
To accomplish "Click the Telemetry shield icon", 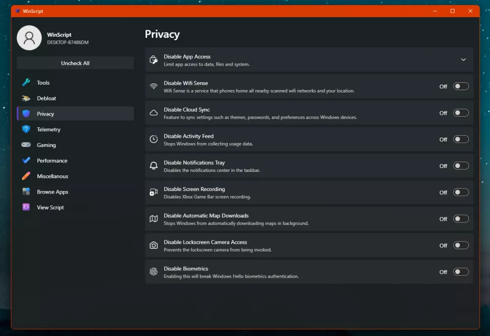I will point(26,129).
